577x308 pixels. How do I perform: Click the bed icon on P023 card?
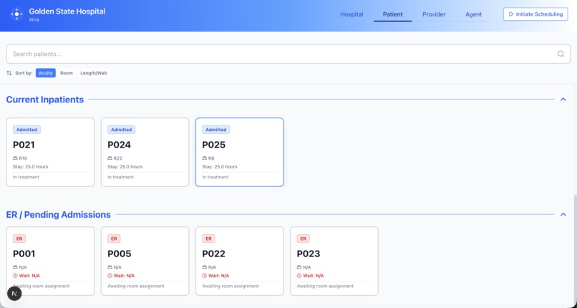[x=299, y=267]
